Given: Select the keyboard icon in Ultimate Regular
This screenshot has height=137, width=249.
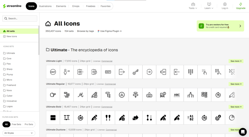Looking at the screenshot, I should tap(149, 95).
